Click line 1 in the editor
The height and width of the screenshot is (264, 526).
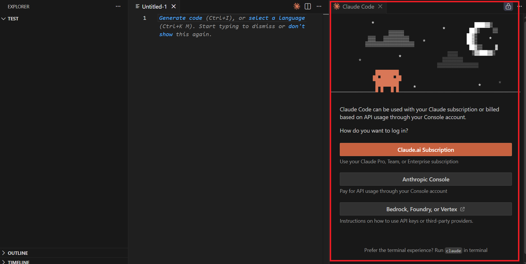click(232, 18)
